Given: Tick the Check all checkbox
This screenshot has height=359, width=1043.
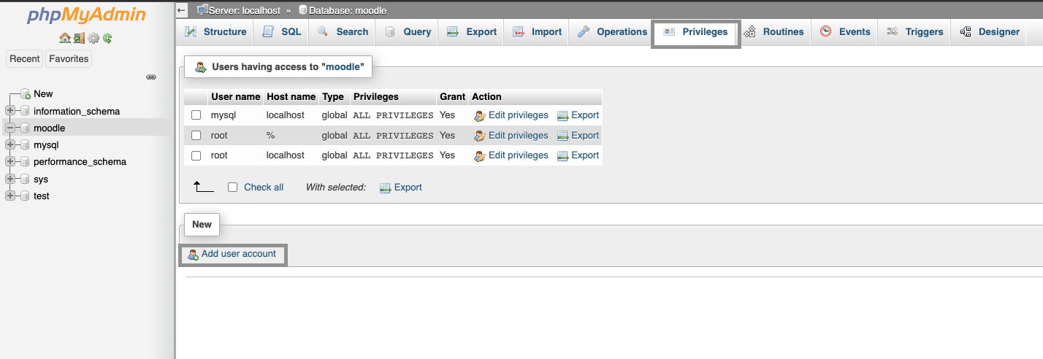Looking at the screenshot, I should pos(233,188).
